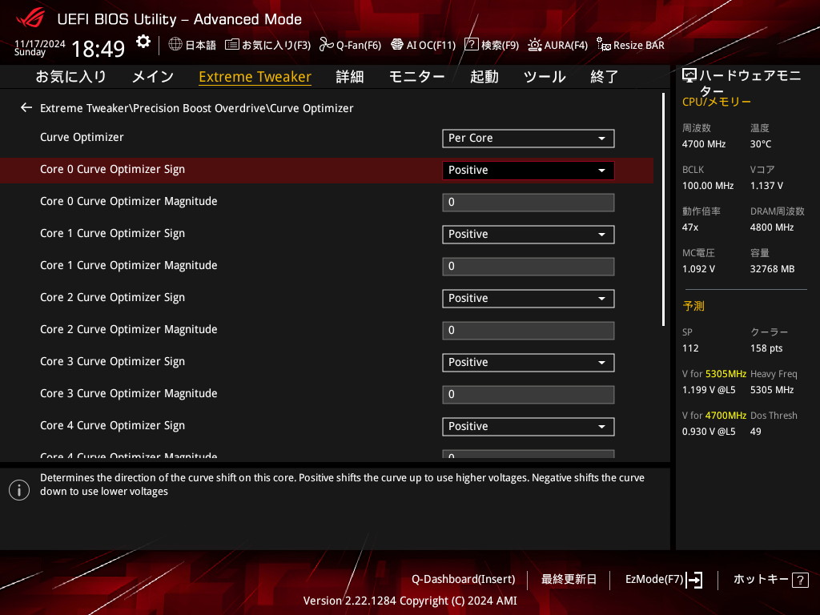Click Core 4 Curve Optimizer Sign label
Screen dimensions: 820x615
pyautogui.click(x=112, y=426)
